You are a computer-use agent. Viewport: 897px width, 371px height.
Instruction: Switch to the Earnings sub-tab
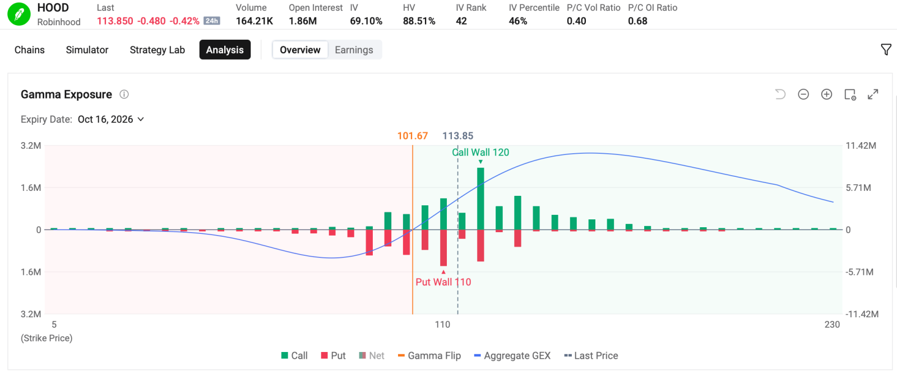(354, 50)
